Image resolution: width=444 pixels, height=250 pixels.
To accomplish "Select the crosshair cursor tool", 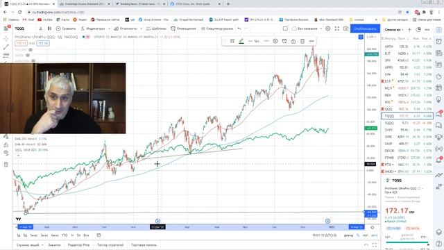I will click(6, 38).
